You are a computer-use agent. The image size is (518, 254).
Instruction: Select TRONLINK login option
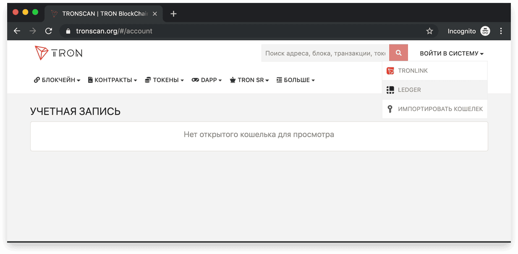(435, 71)
